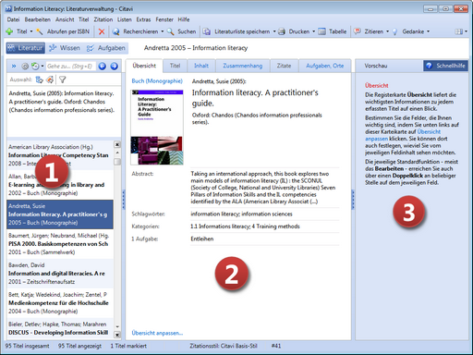The image size is (473, 355).
Task: Select Baumert PISA 2000 list entry
Action: tap(60, 244)
